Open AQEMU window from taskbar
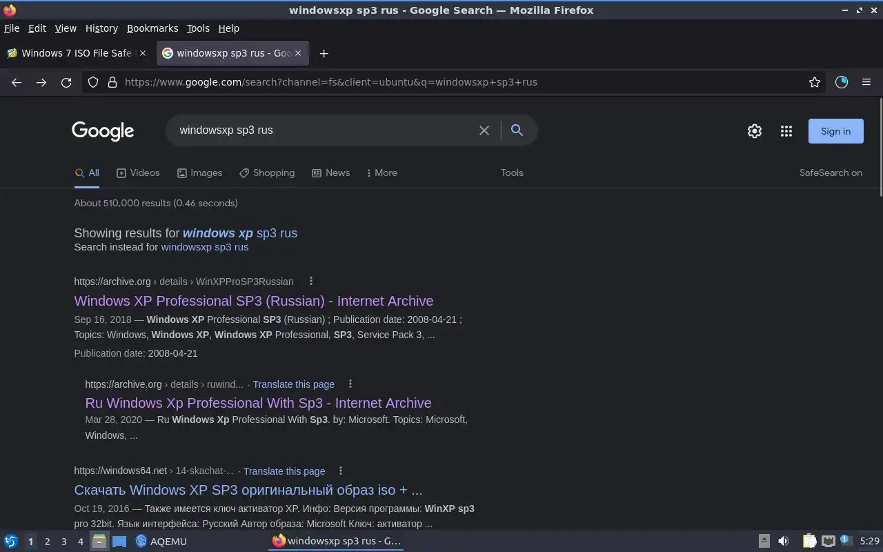This screenshot has width=883, height=552. [x=161, y=542]
